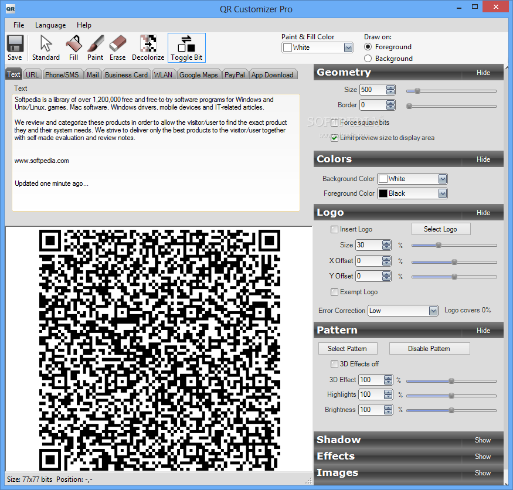Click the Y Offset spinner arrows

pos(386,276)
